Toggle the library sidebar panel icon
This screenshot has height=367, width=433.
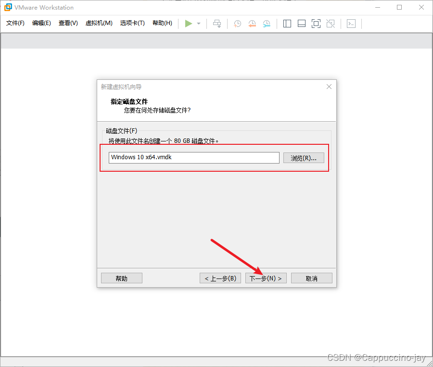point(287,24)
